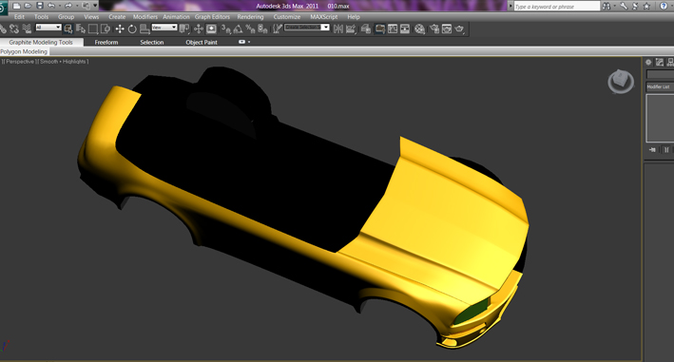Activate the Select Object tool
674x362 pixels.
coord(67,29)
